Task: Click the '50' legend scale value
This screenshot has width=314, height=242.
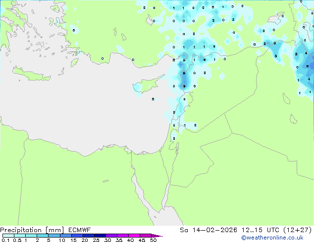Action: coord(153,240)
